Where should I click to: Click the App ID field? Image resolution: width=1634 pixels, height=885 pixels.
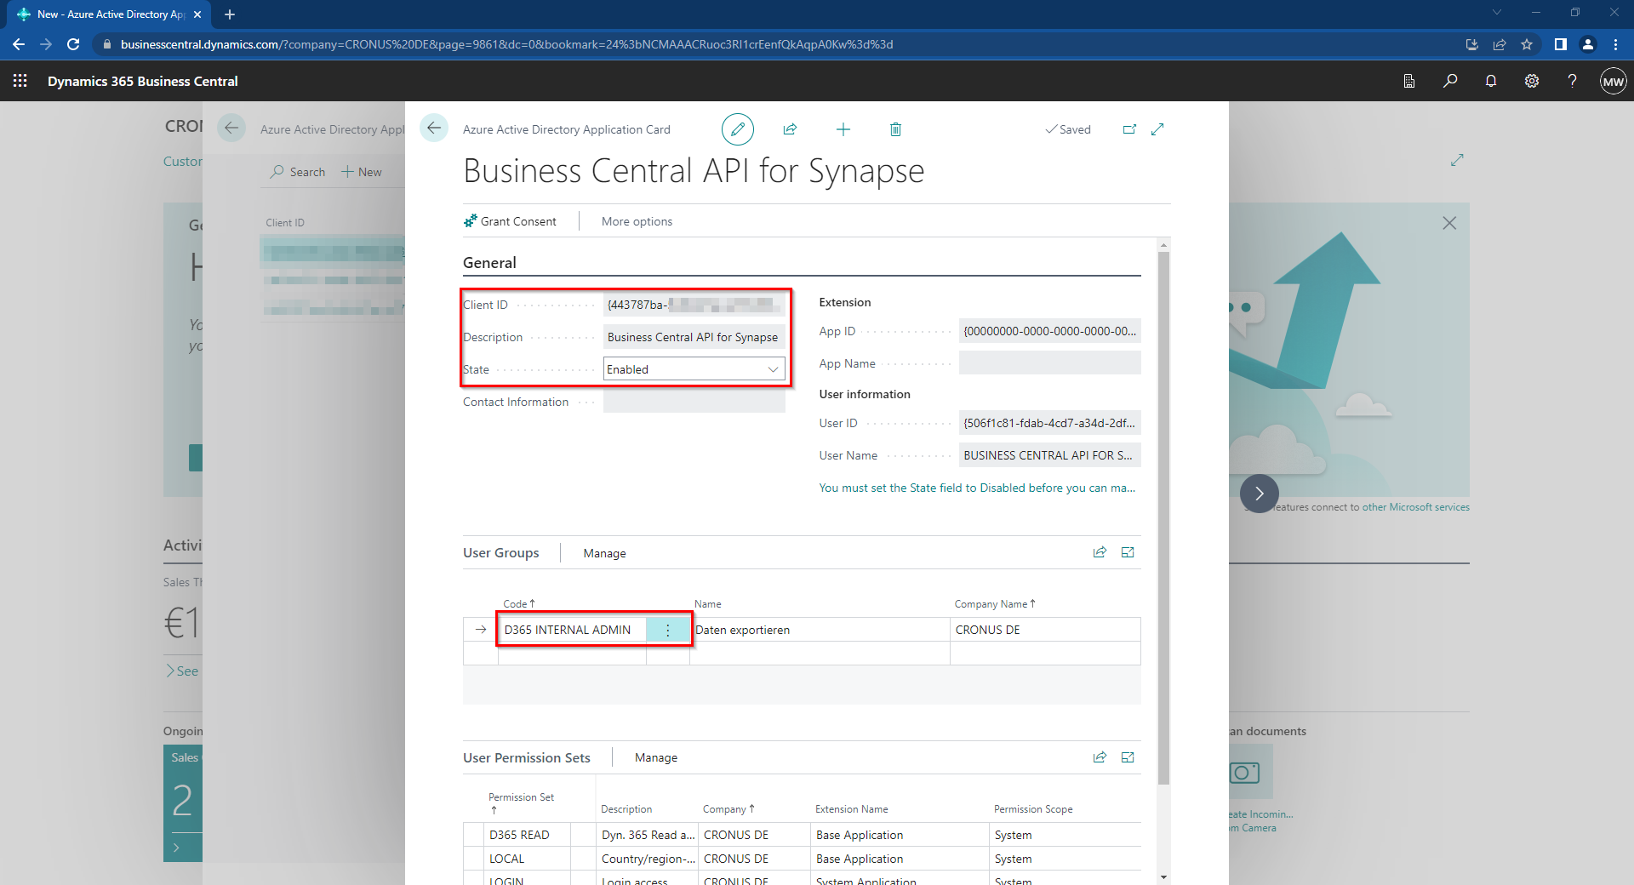pos(1049,331)
